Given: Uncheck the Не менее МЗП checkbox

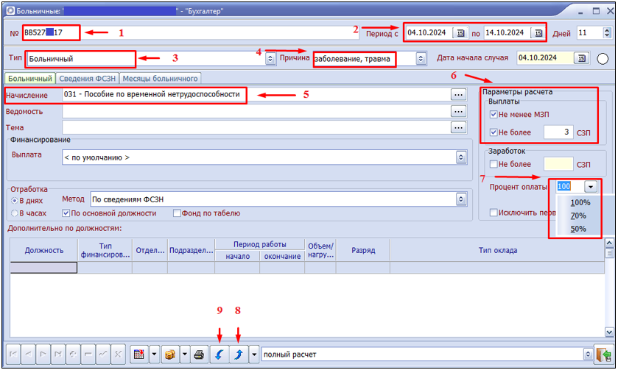Looking at the screenshot, I should click(x=494, y=115).
